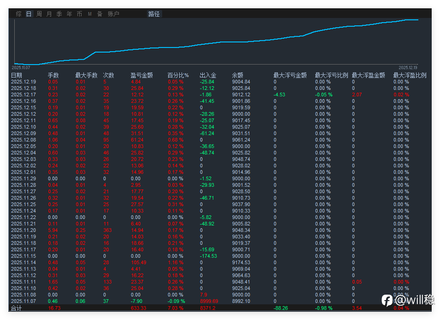The image size is (440, 320).
Task: Click the 余额 column header
Action: [237, 75]
